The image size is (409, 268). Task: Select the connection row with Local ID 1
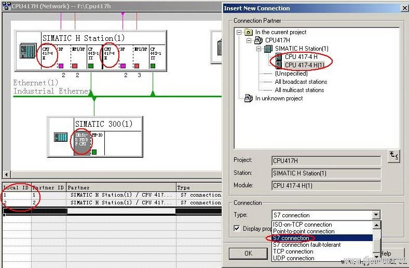point(104,195)
